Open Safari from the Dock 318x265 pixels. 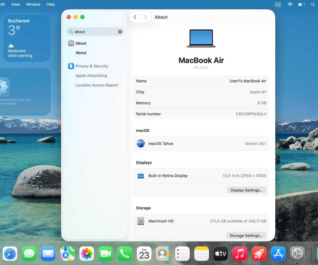10,253
